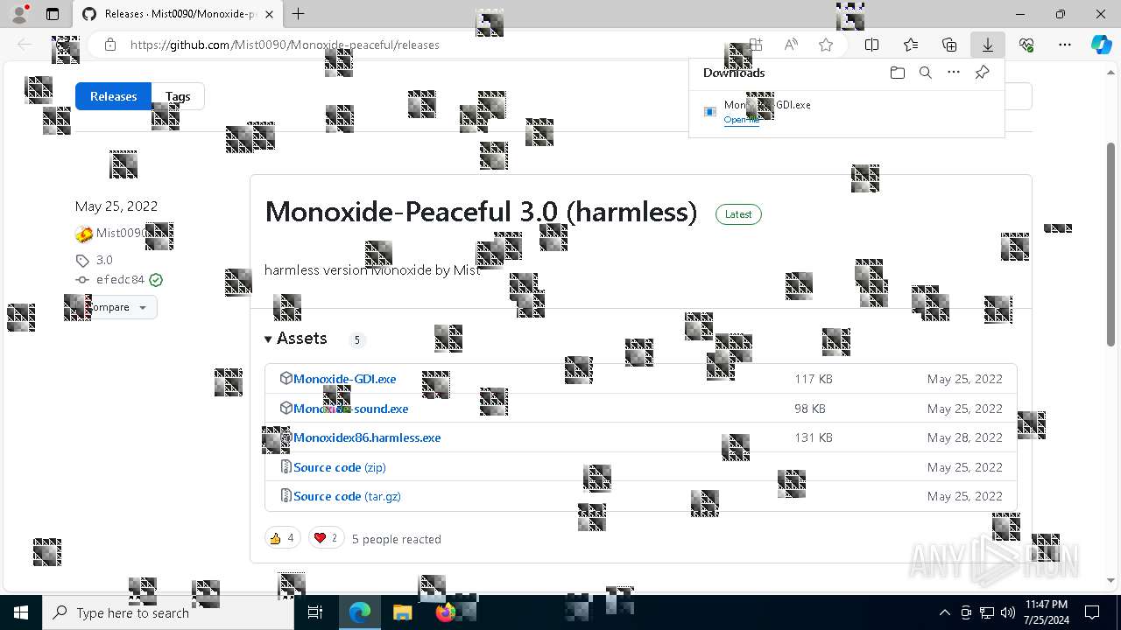Switch to the Tags tab

tap(178, 96)
